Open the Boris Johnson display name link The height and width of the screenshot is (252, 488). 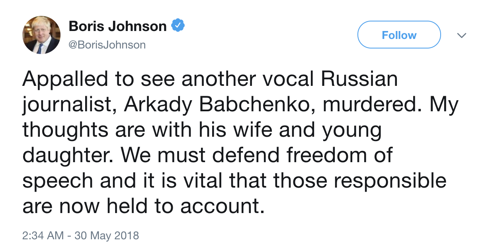(117, 26)
